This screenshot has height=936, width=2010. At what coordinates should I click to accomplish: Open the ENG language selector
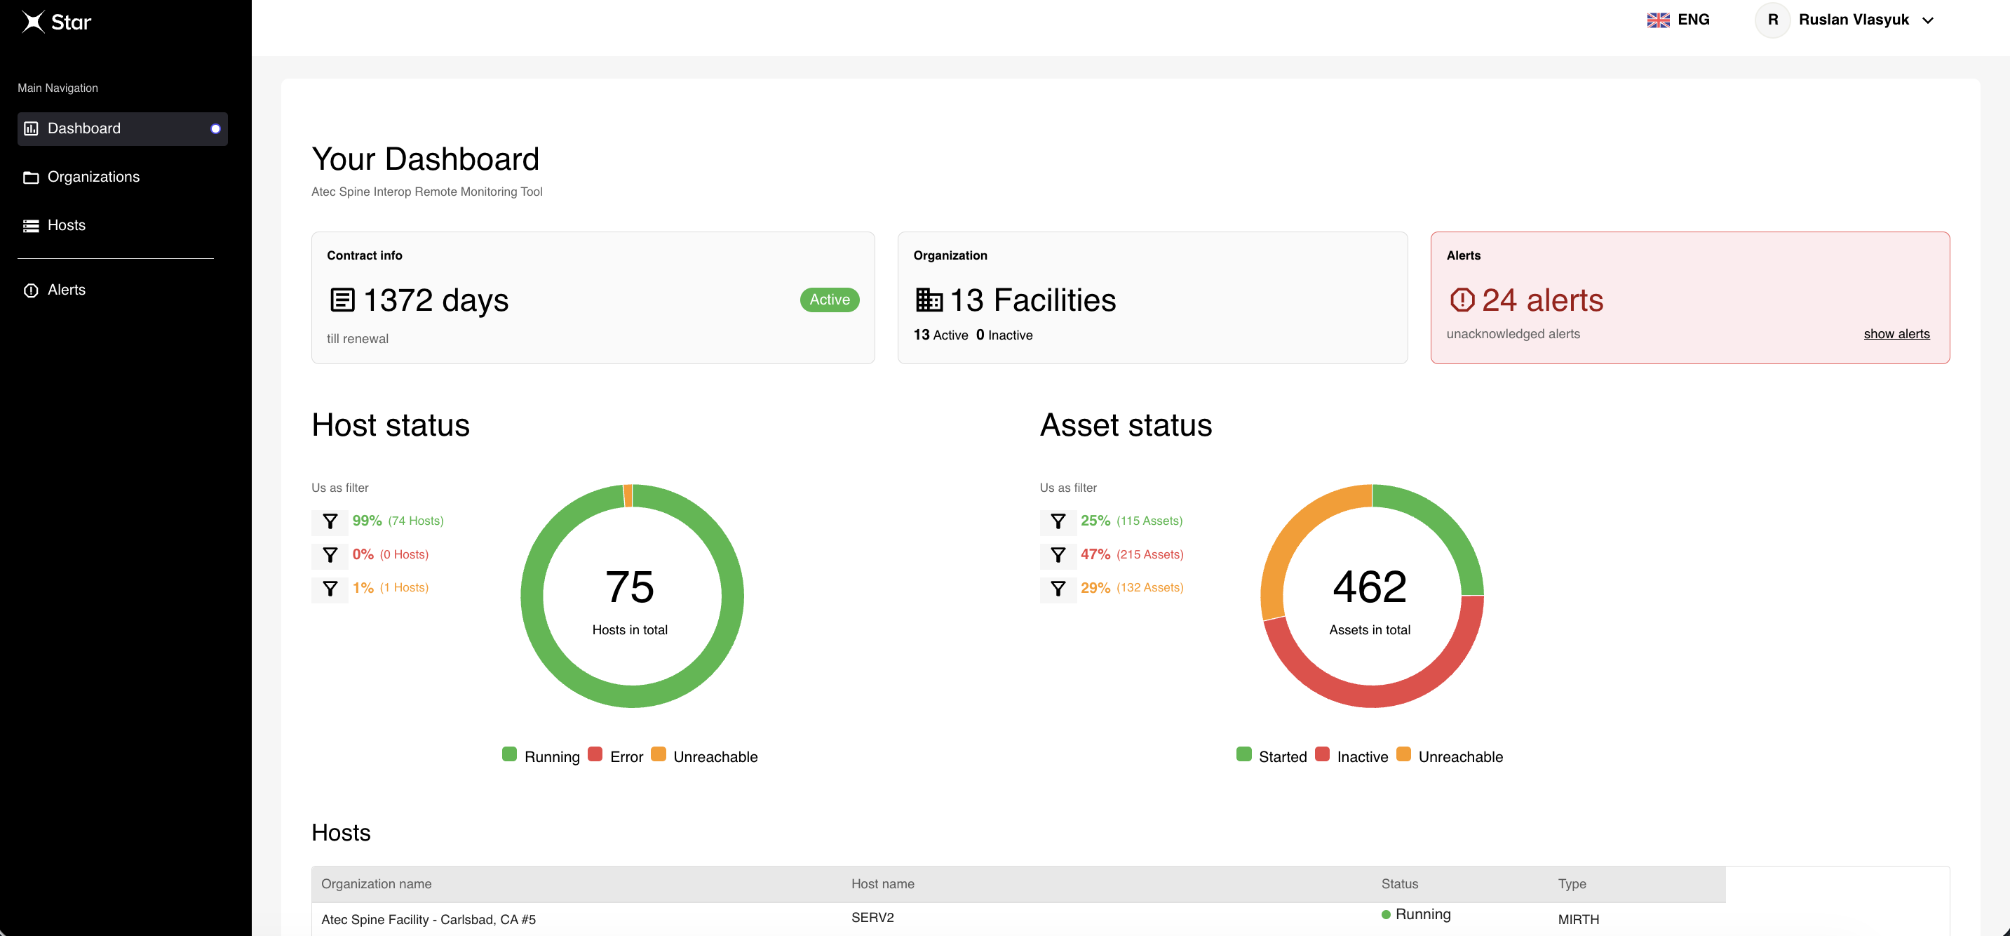1678,20
